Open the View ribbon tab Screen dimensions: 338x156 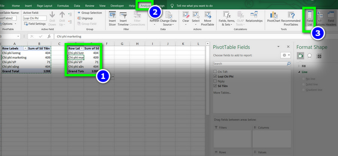[x=103, y=6]
